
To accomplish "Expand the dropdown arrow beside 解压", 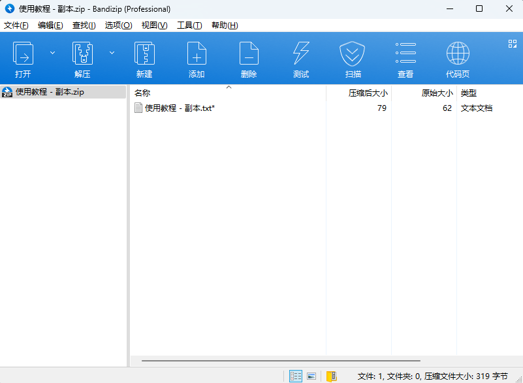I will click(x=112, y=53).
